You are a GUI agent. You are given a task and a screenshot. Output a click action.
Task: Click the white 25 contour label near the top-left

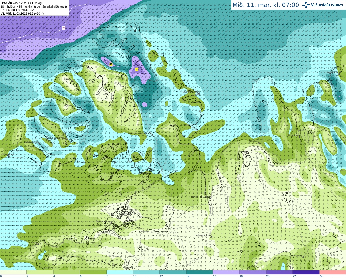(x=64, y=28)
